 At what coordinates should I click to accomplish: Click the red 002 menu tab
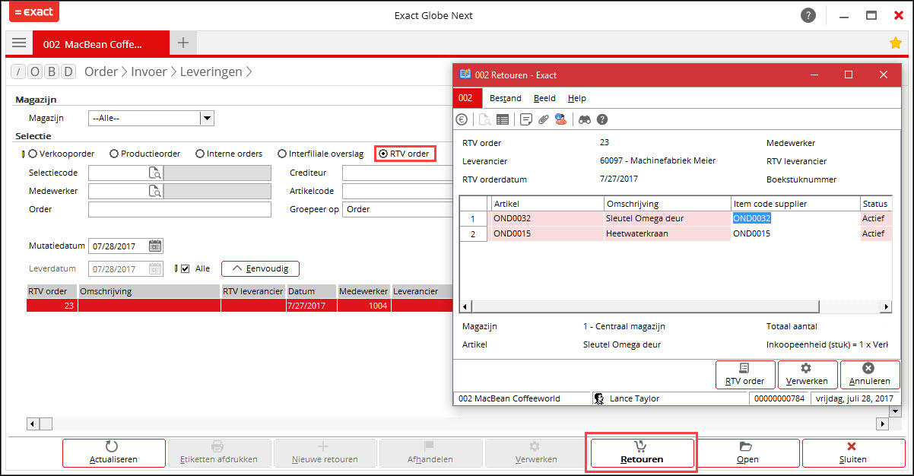(468, 98)
